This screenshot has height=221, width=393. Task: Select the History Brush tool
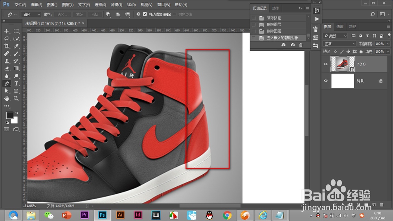pyautogui.click(x=16, y=61)
